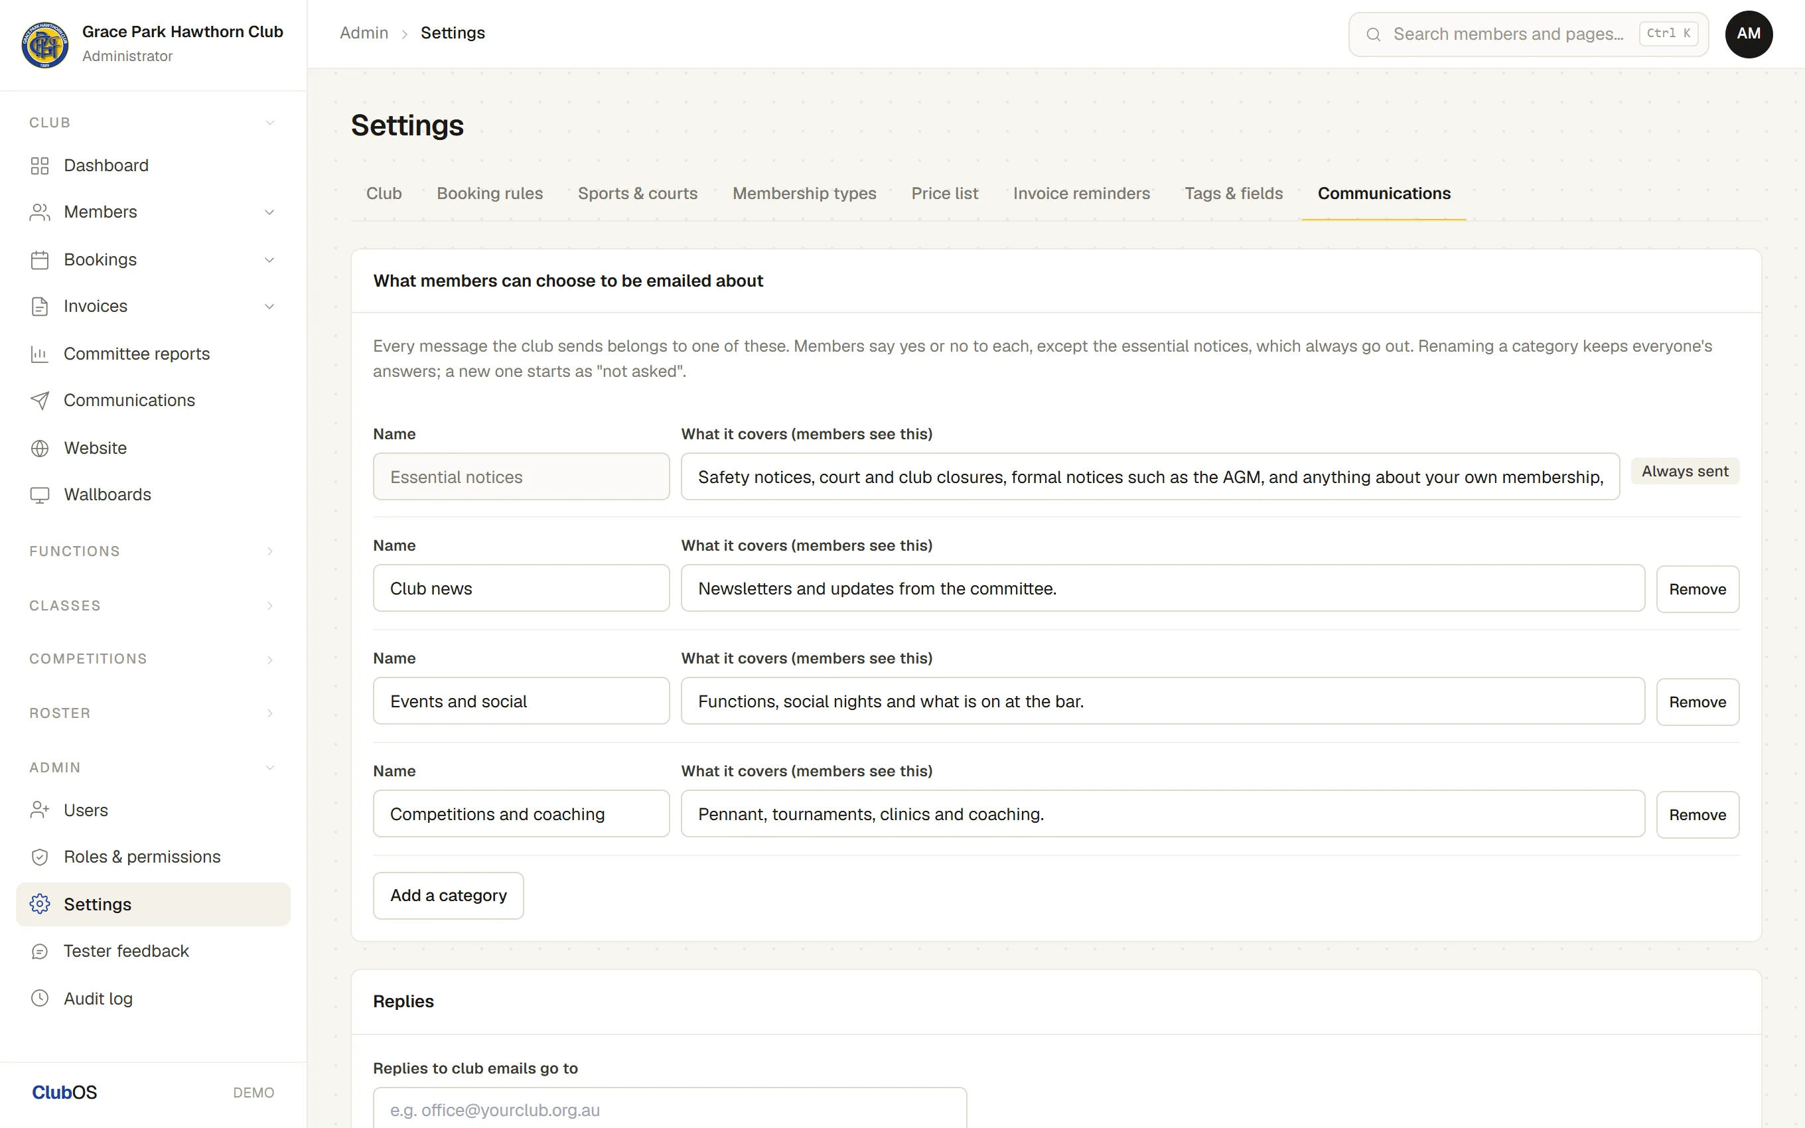The width and height of the screenshot is (1805, 1128).
Task: Open the Invoice reminders tab
Action: (1081, 193)
